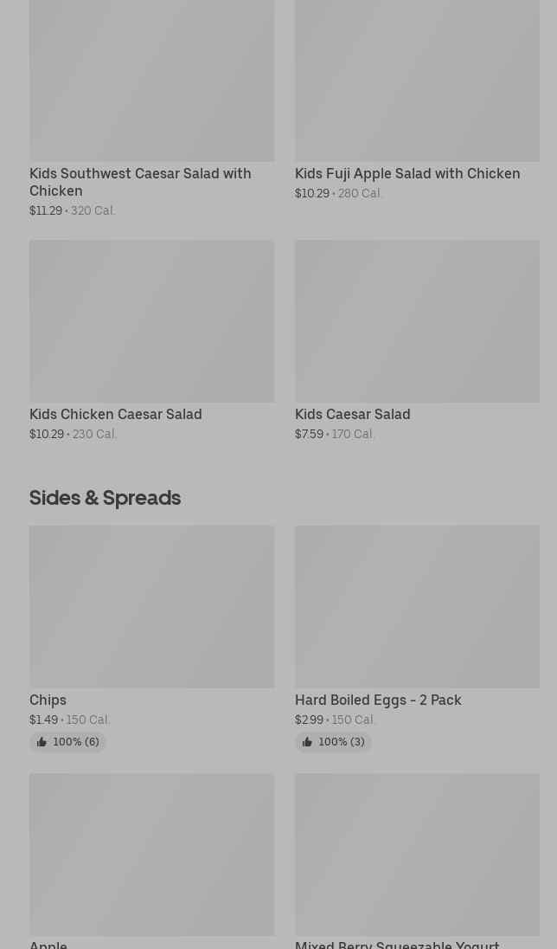Click the thumbs-up icon under Chips
Image resolution: width=557 pixels, height=949 pixels.
coord(42,742)
